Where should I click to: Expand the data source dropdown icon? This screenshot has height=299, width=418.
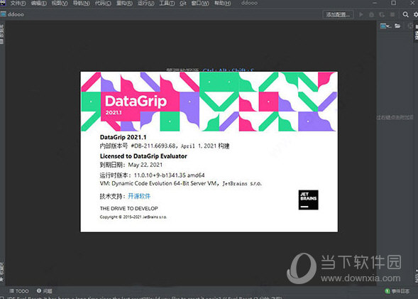point(385,26)
